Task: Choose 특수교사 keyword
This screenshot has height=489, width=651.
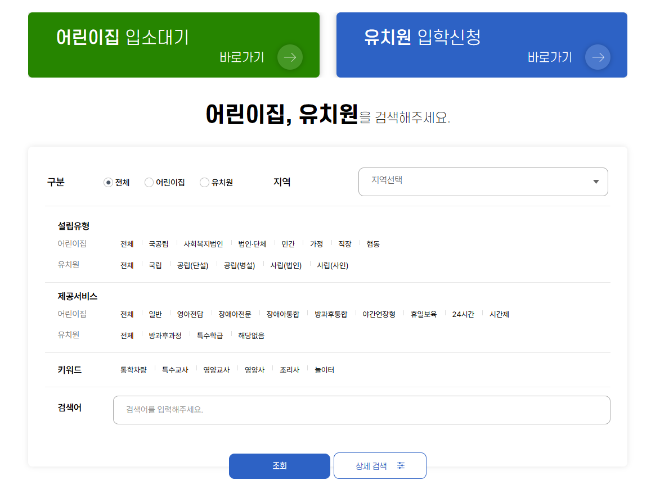Action: click(x=175, y=370)
